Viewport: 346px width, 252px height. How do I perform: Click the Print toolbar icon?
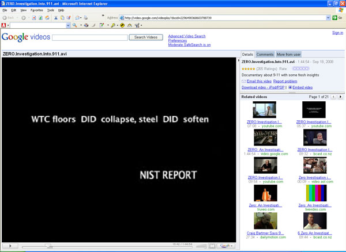click(77, 18)
